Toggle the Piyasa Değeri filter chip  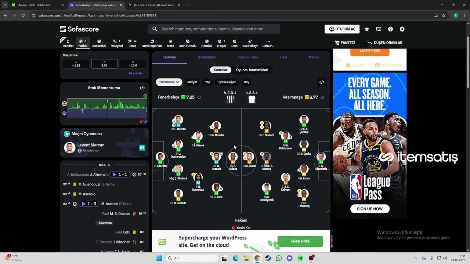coord(227,82)
